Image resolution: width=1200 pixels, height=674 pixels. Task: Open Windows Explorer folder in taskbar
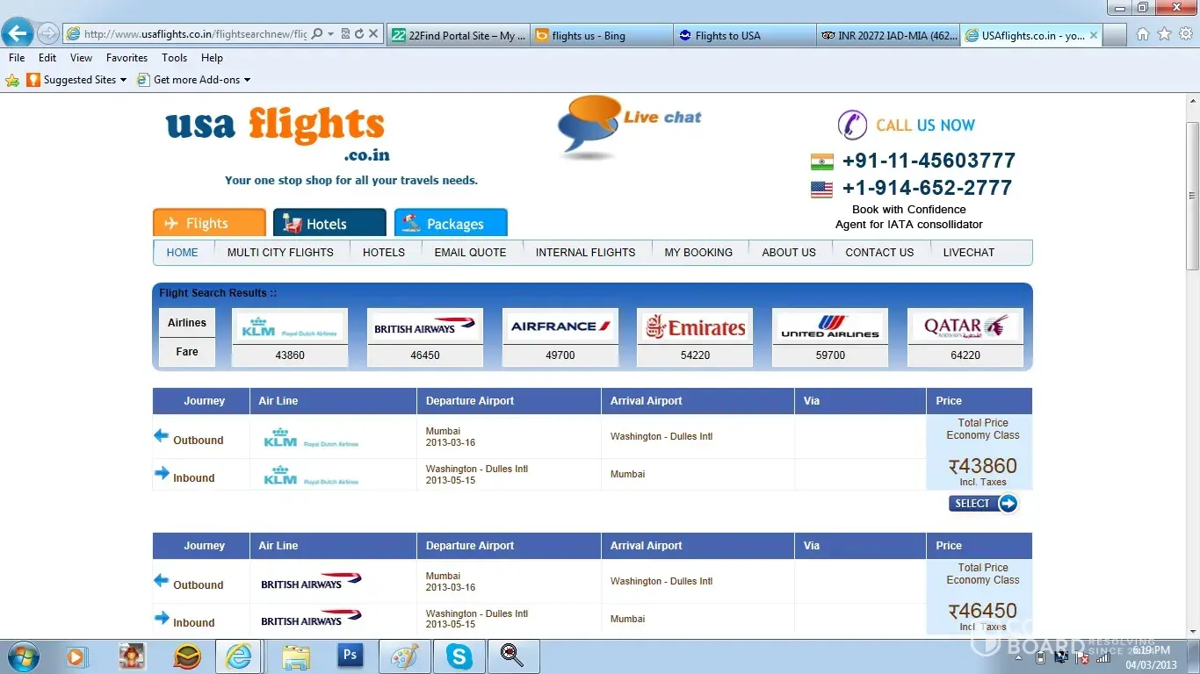pyautogui.click(x=295, y=656)
